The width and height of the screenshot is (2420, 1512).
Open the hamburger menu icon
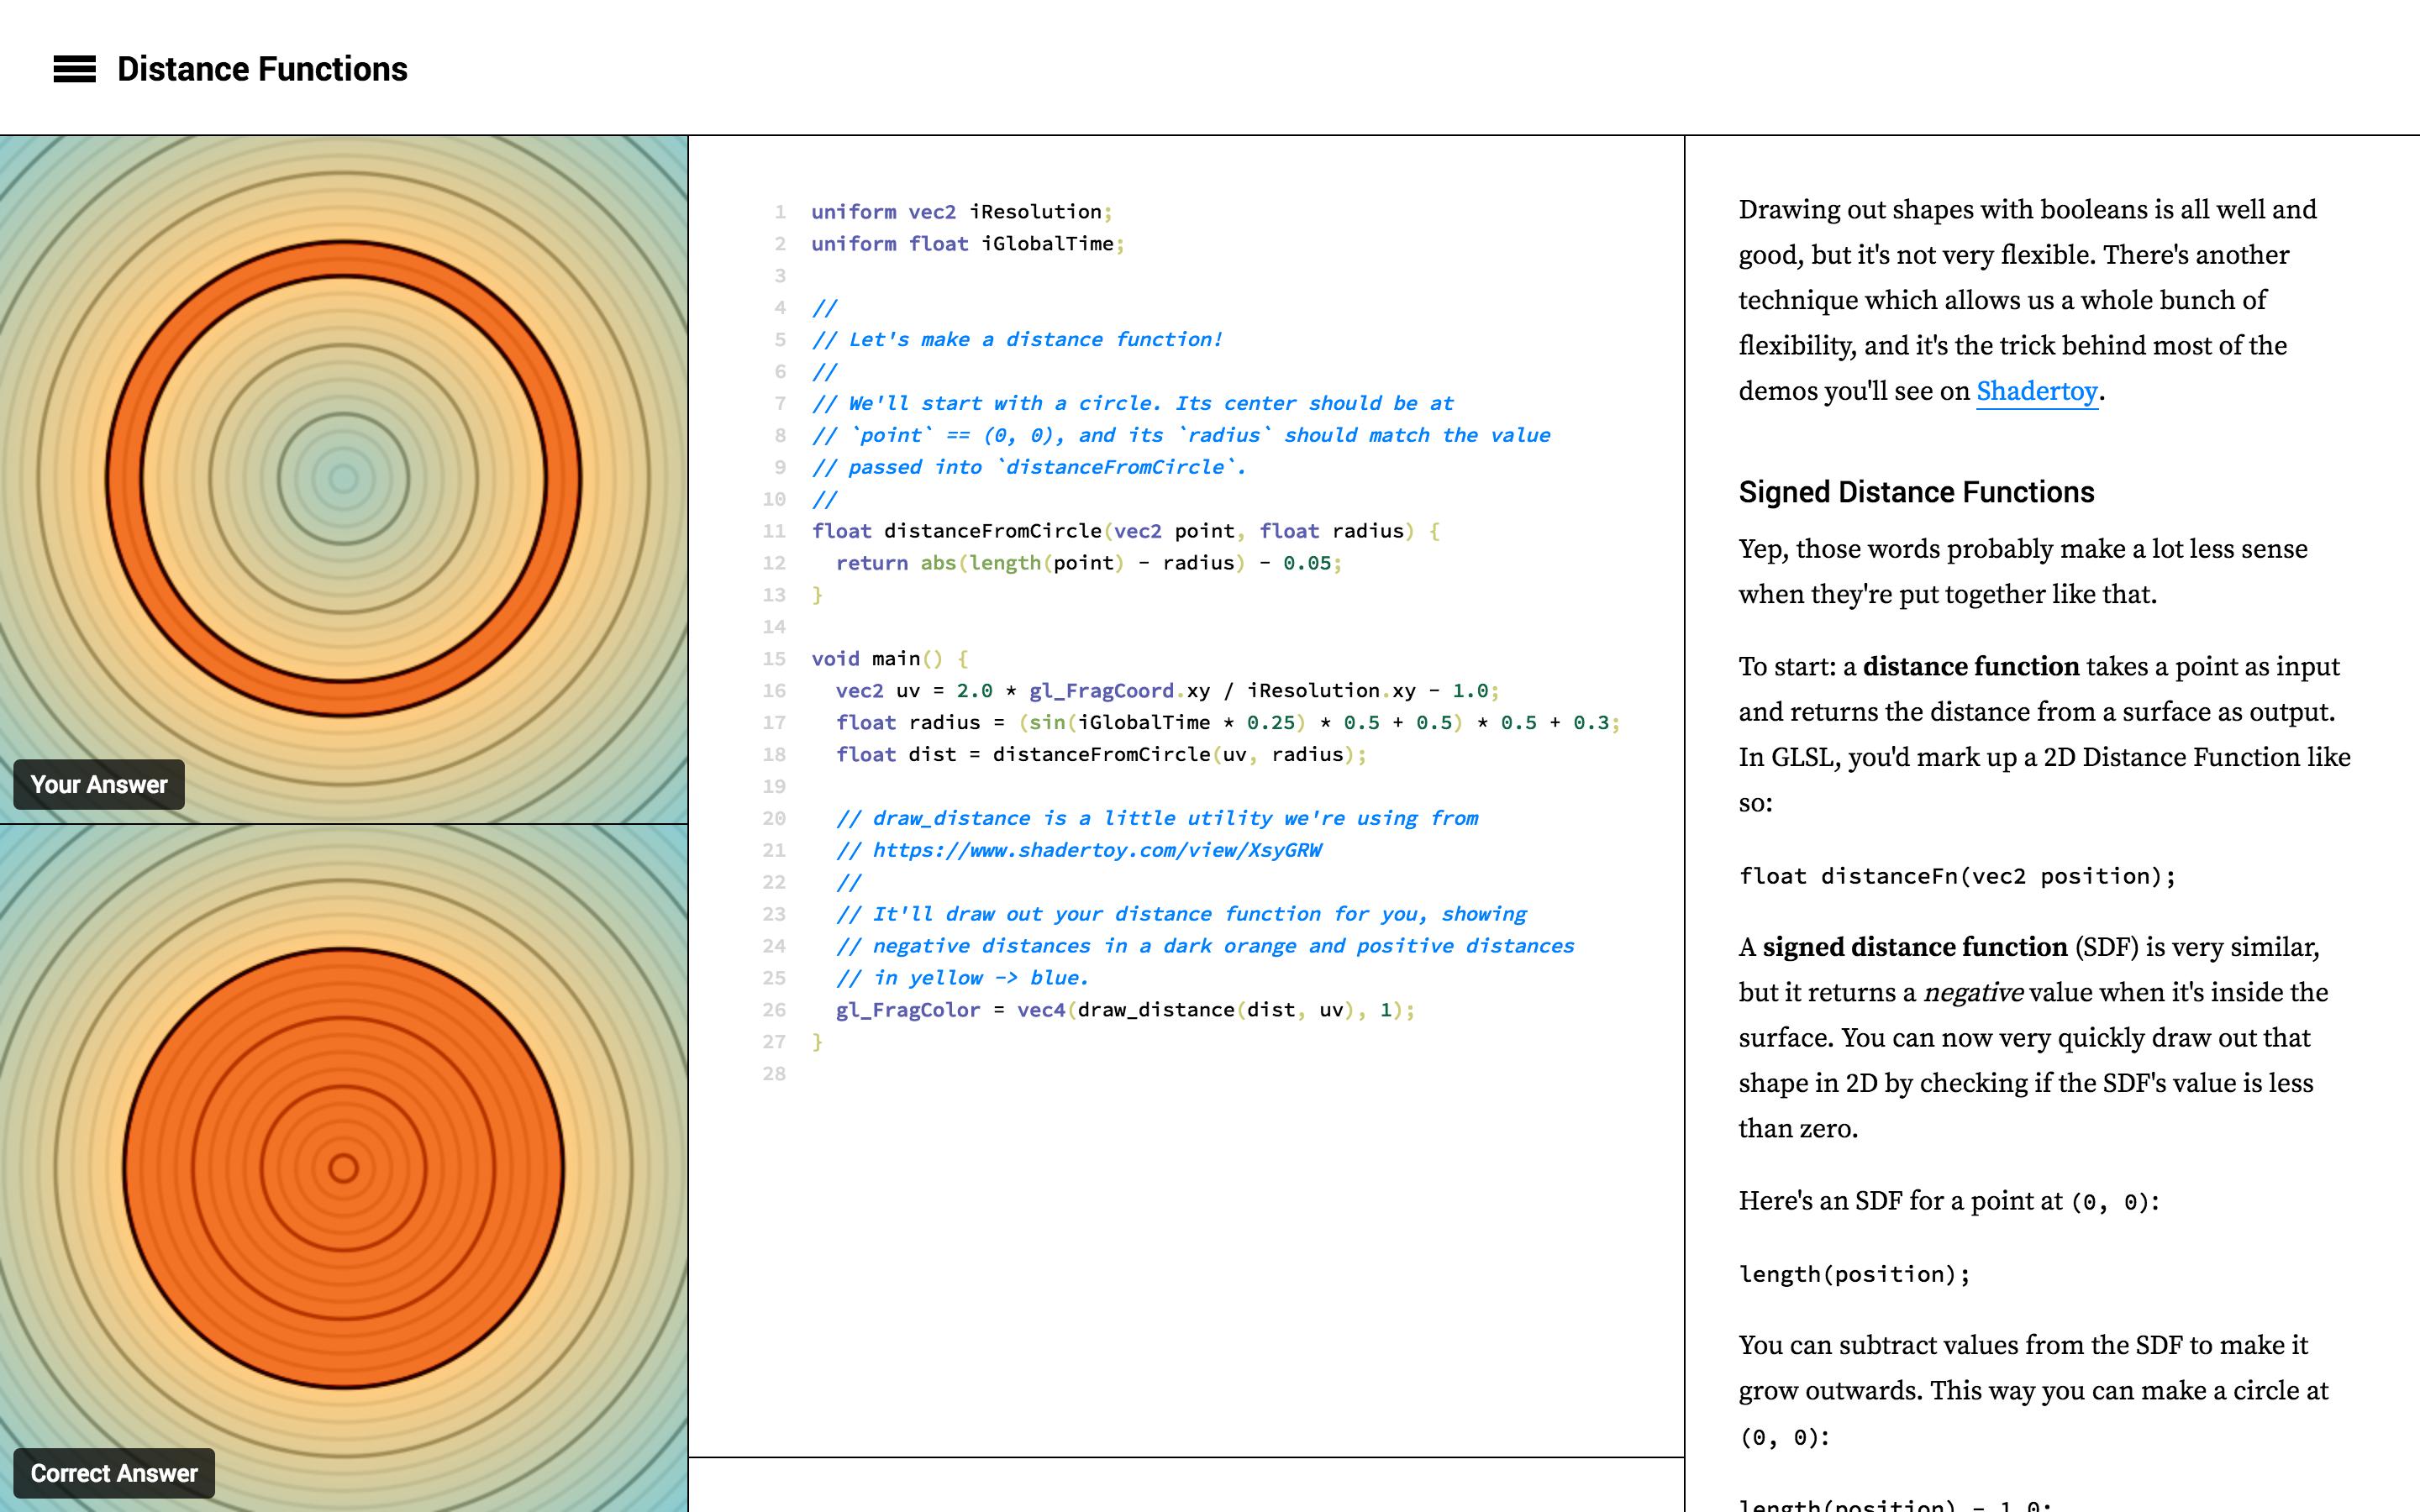coord(75,69)
